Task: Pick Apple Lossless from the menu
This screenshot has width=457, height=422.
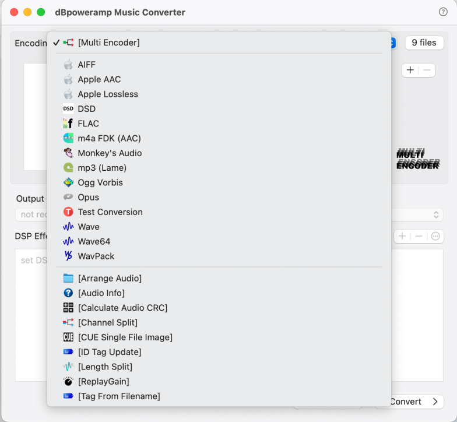Action: [219, 94]
